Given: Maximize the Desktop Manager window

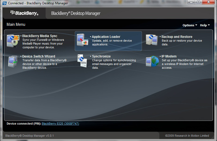Looking at the screenshot, I should point(199,2).
